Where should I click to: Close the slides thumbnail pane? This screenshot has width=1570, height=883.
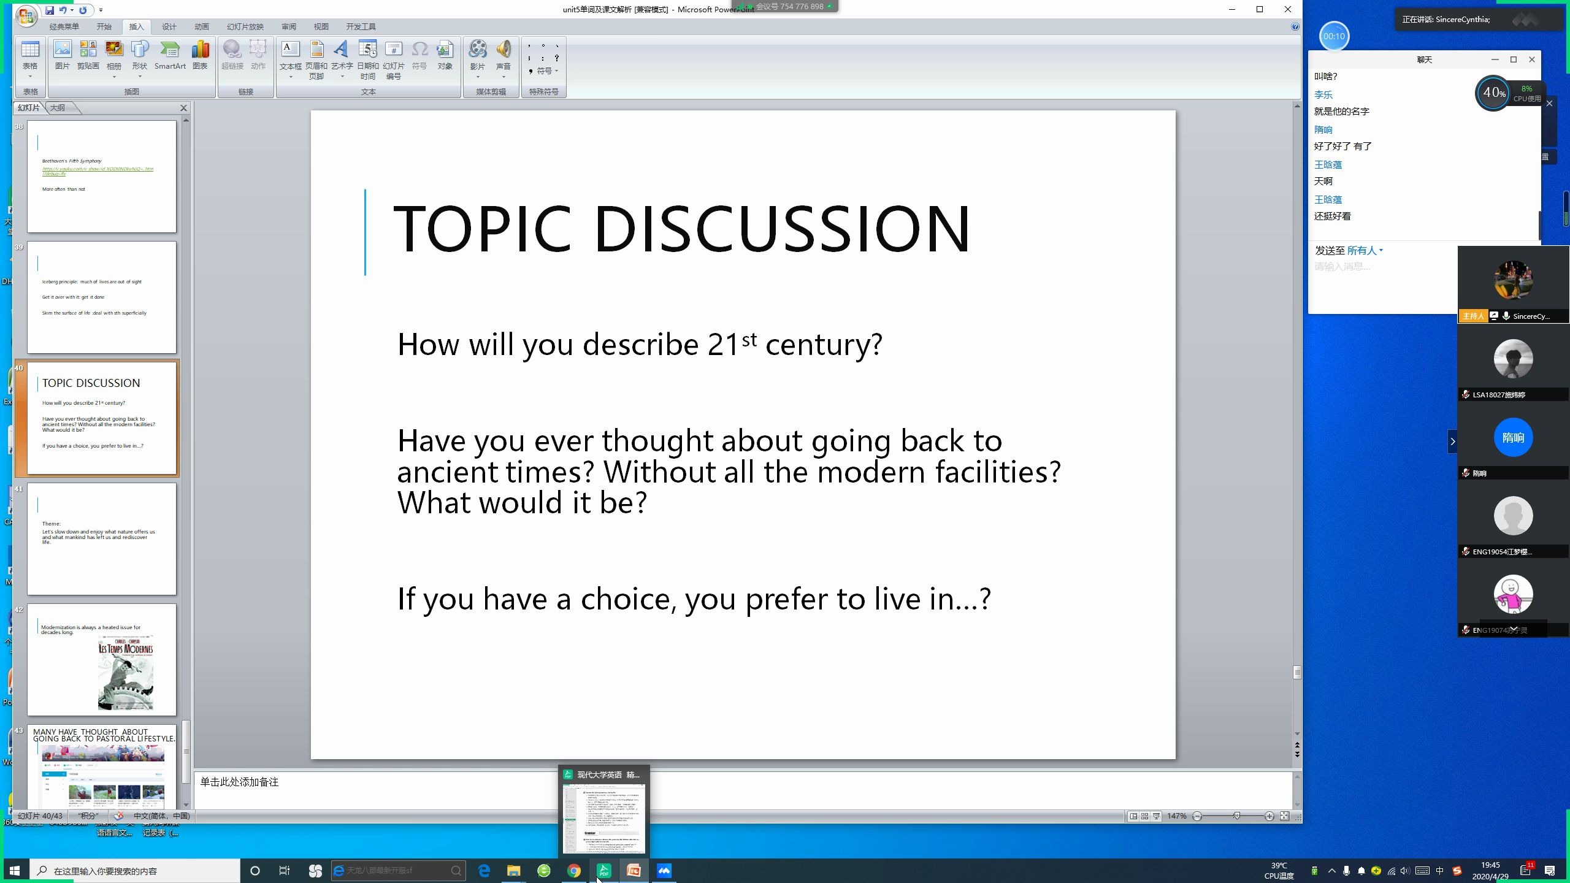click(x=183, y=108)
